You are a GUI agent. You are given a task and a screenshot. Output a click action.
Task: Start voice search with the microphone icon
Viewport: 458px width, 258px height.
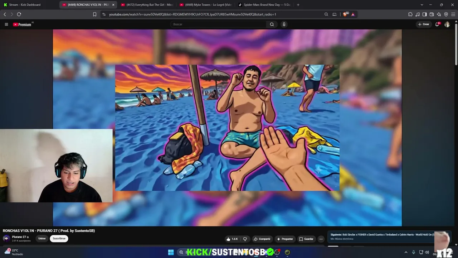284,24
